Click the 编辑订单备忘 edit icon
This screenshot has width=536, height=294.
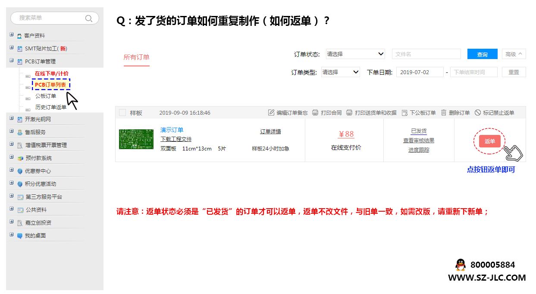coord(271,113)
